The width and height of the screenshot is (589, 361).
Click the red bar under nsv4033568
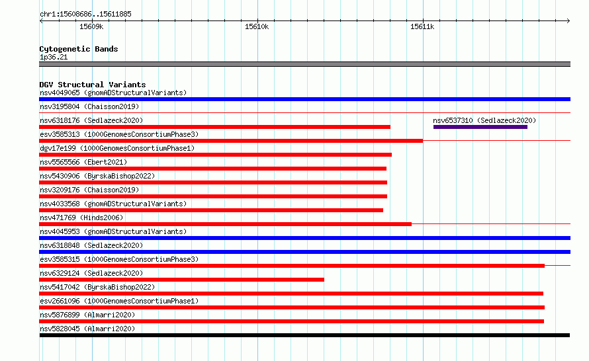(x=211, y=210)
